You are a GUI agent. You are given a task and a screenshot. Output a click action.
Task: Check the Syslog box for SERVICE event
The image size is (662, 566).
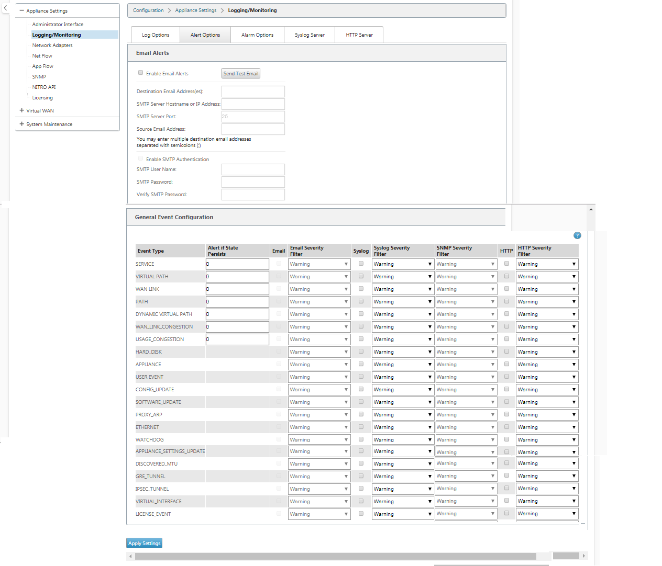[x=361, y=264]
